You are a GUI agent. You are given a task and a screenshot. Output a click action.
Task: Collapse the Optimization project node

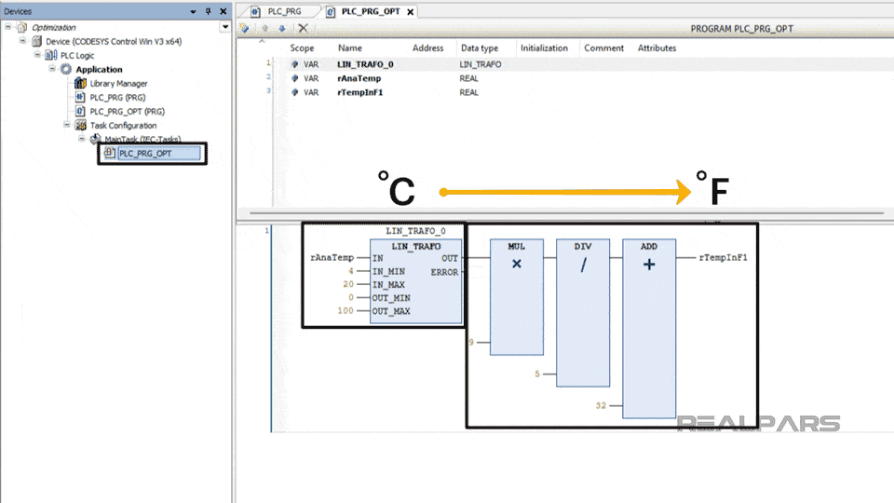click(x=8, y=26)
